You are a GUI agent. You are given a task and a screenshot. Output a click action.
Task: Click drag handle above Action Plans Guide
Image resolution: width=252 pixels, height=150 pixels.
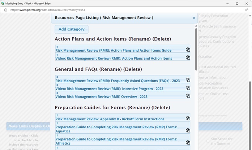tap(57, 47)
